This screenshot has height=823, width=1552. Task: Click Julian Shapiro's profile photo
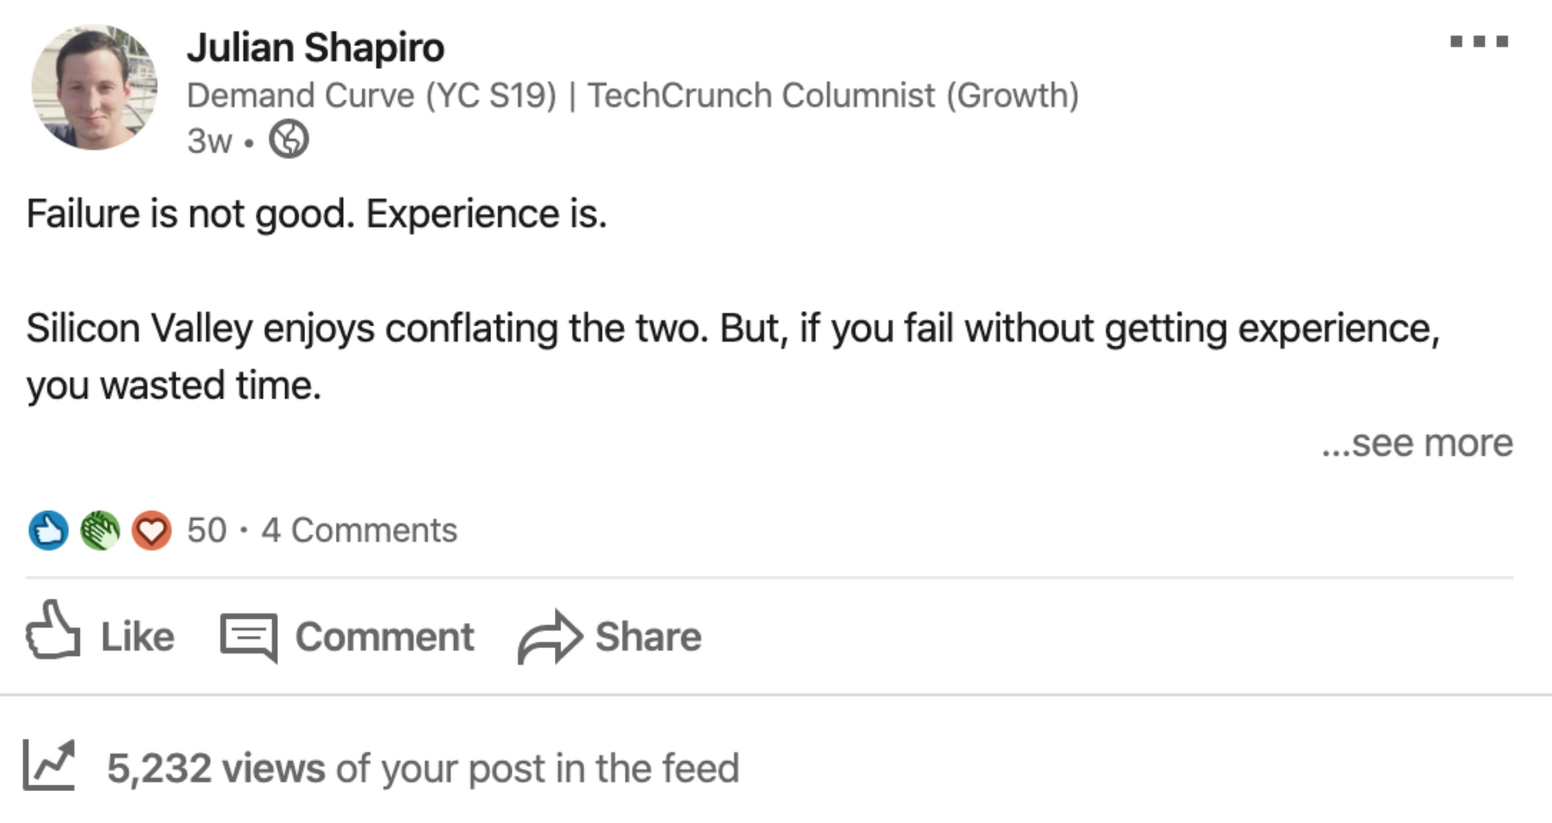coord(94,87)
